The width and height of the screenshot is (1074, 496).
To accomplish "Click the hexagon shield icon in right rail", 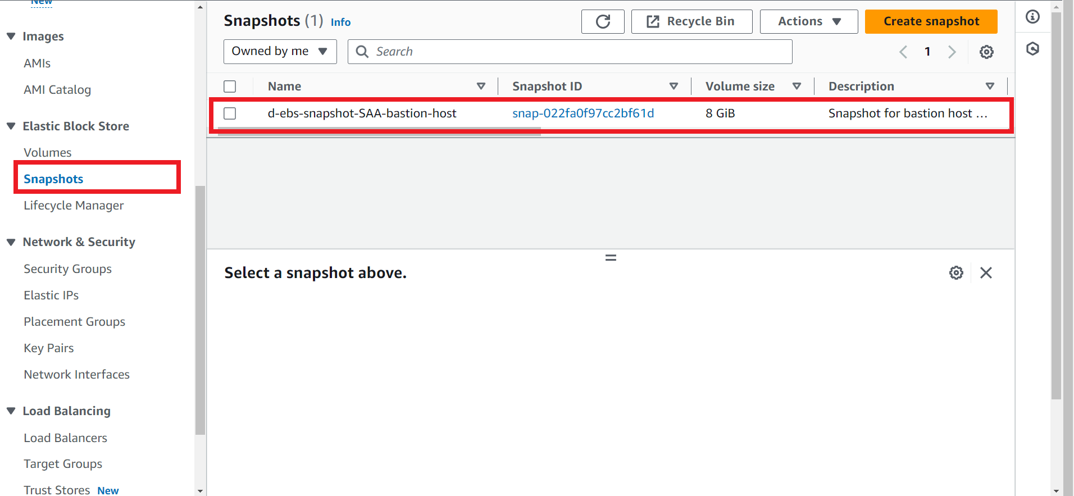I will pos(1032,49).
